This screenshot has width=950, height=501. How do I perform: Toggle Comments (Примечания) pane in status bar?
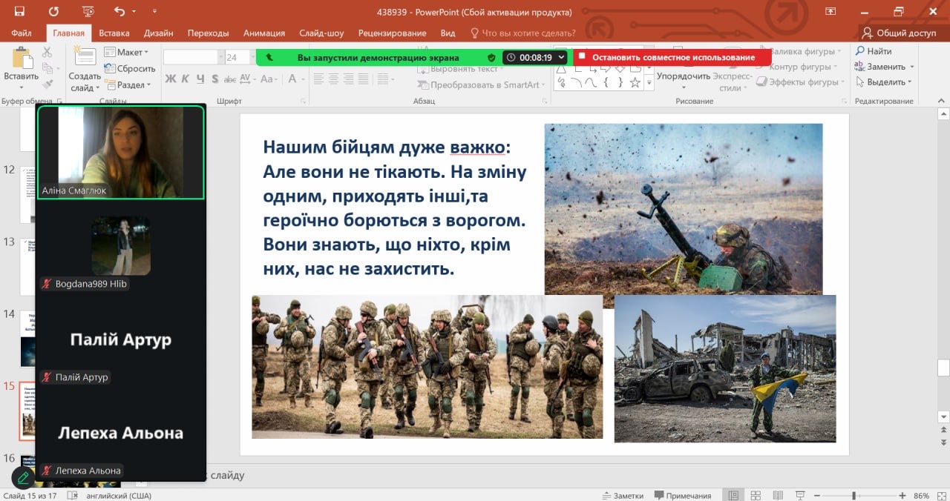(x=682, y=495)
